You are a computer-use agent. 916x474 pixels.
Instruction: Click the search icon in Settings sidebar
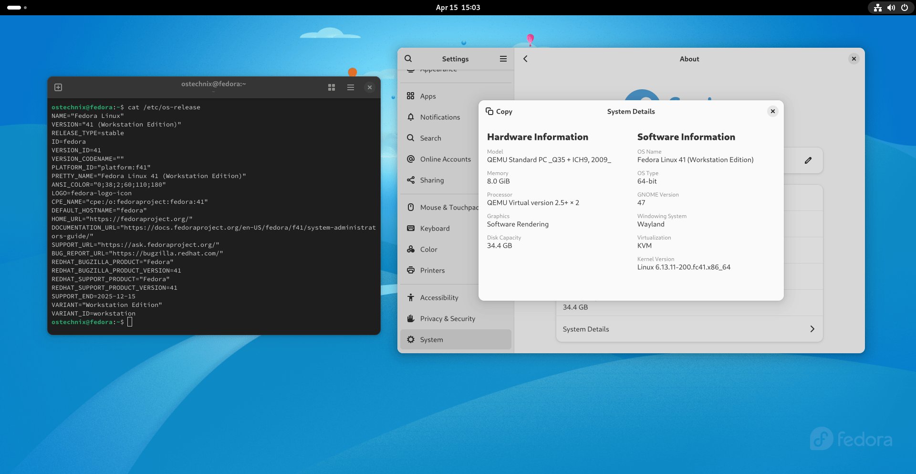(x=408, y=59)
